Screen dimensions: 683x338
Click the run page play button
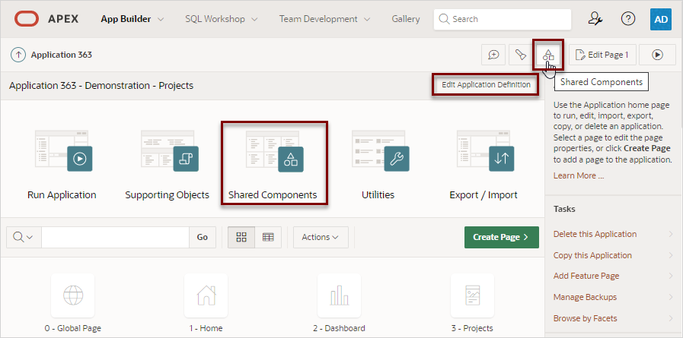point(658,55)
